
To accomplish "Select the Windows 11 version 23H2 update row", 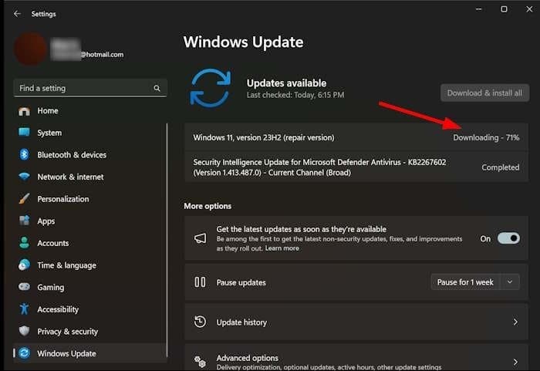I will 356,137.
